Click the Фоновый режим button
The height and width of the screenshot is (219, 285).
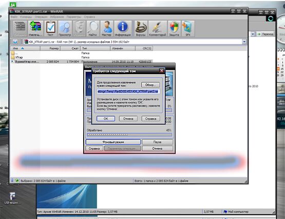113,142
